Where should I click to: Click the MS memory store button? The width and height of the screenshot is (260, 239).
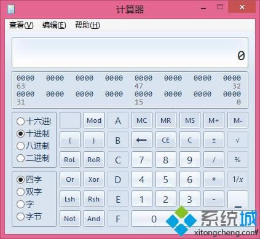point(190,120)
